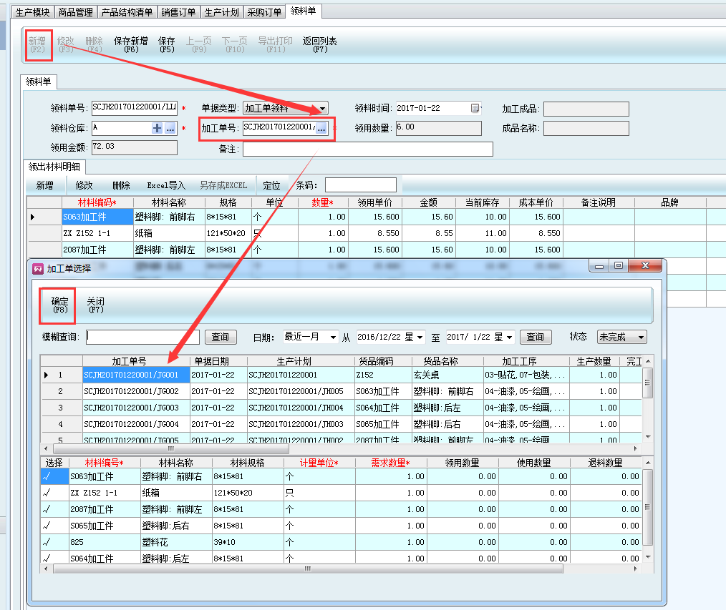Image resolution: width=726 pixels, height=610 pixels.
Task: Click 保存新增 (F6) in the toolbar
Action: coord(131,45)
